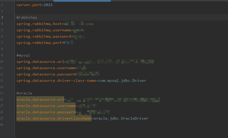The width and height of the screenshot is (228, 138).
Task: Click the server.port=2021 line
Action: tap(35, 5)
